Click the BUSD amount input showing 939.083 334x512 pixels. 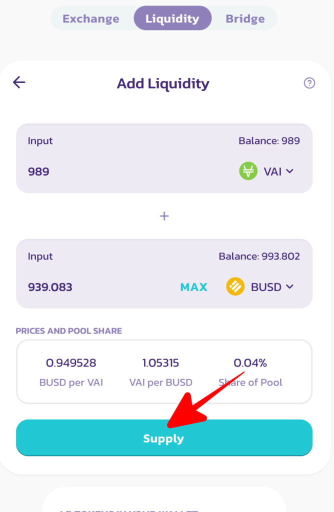coord(49,287)
